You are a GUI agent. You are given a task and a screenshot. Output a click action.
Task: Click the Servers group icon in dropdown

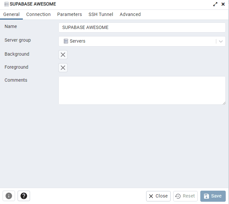66,41
